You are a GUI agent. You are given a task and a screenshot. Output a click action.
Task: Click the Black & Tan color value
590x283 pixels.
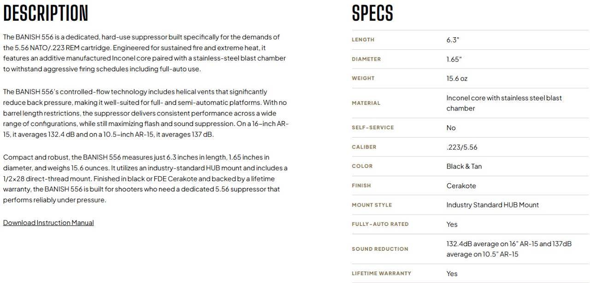pos(464,167)
